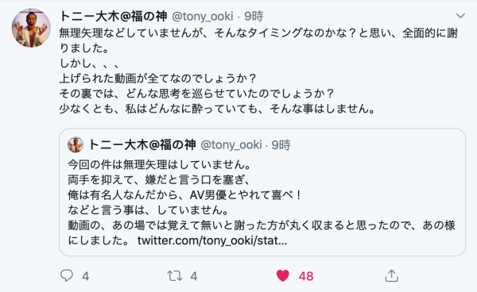This screenshot has height=292, width=477.
Task: Click the reply count 4
Action: click(x=86, y=276)
